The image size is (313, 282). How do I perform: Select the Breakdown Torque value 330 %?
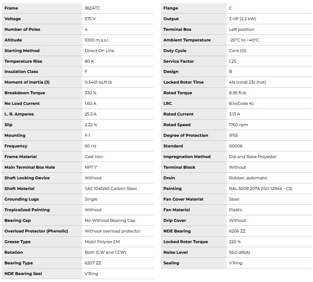(91, 93)
